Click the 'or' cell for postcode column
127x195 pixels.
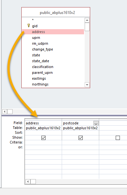(80, 147)
